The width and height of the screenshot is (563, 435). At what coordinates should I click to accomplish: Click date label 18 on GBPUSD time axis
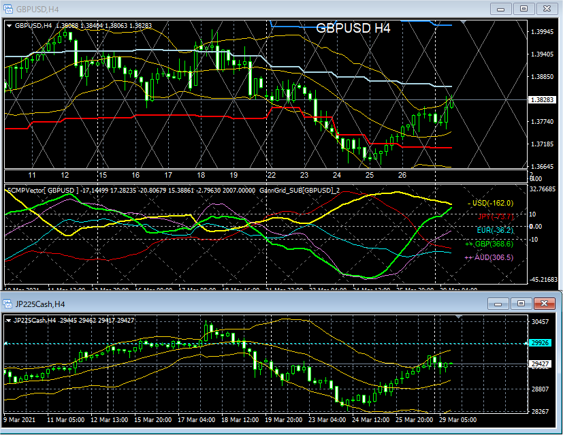(201, 175)
